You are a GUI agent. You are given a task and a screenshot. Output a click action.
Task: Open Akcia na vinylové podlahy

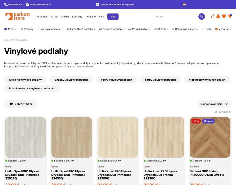coord(25,80)
